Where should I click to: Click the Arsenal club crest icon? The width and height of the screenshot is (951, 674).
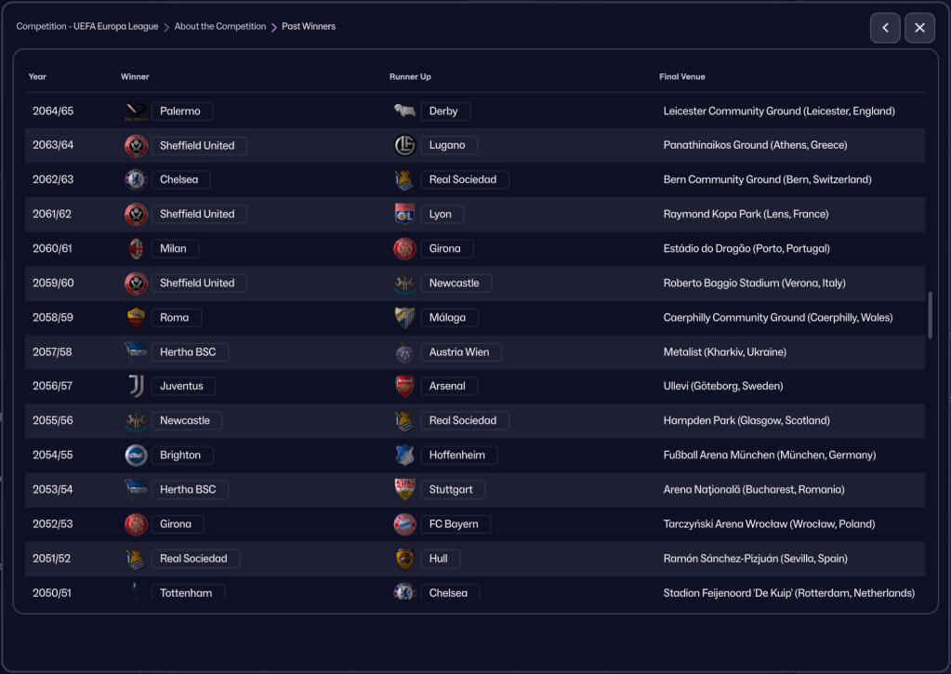click(404, 386)
